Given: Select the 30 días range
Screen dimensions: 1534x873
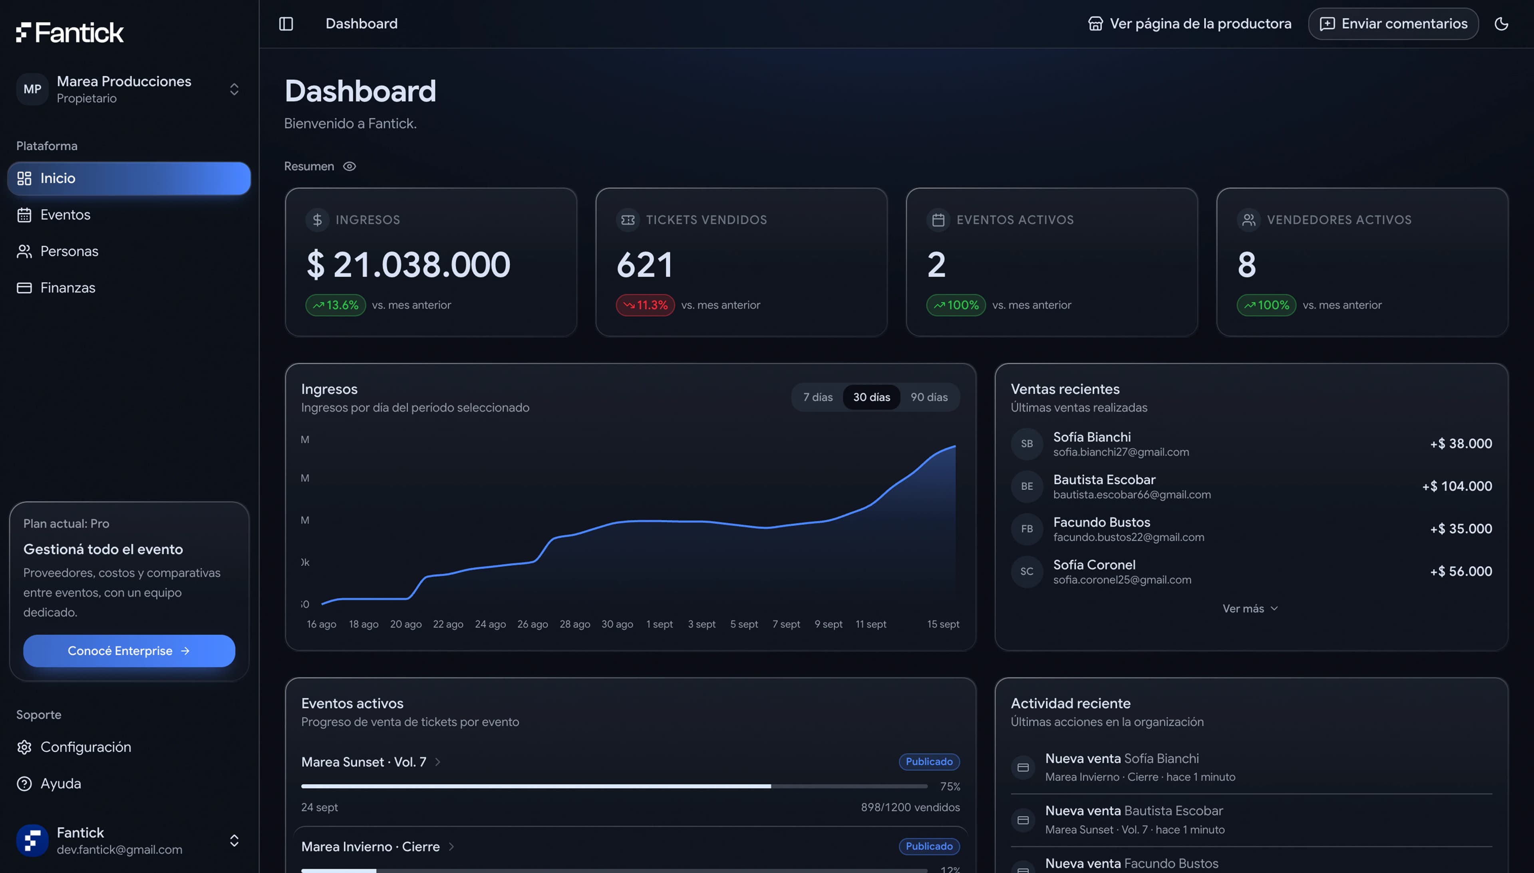Looking at the screenshot, I should [872, 398].
